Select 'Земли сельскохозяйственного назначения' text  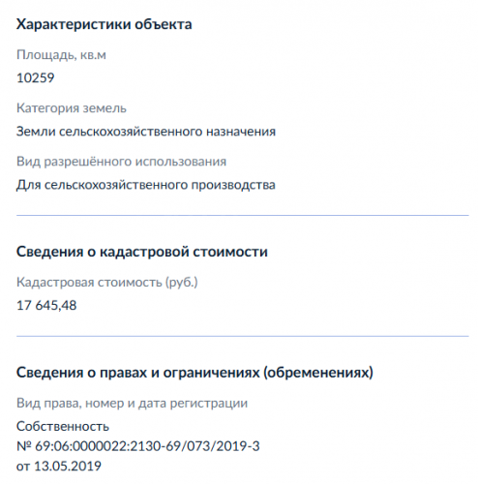pos(146,132)
